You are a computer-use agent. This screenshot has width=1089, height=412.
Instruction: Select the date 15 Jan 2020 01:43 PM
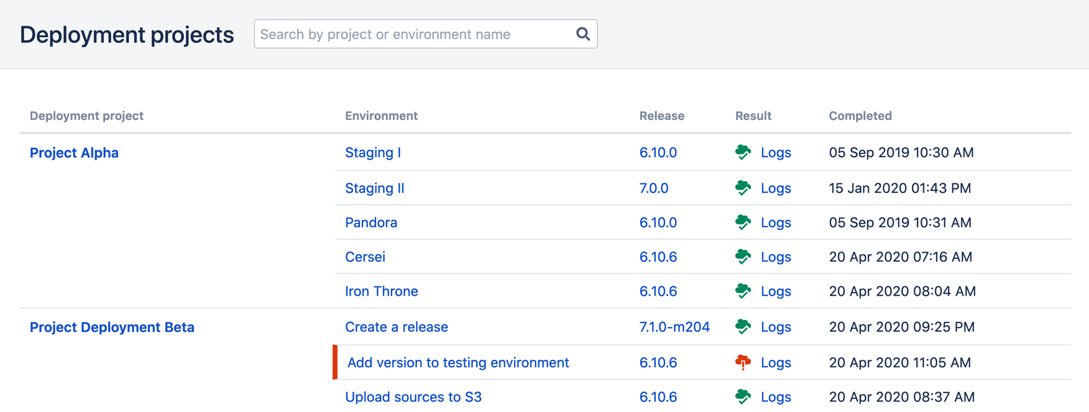900,188
